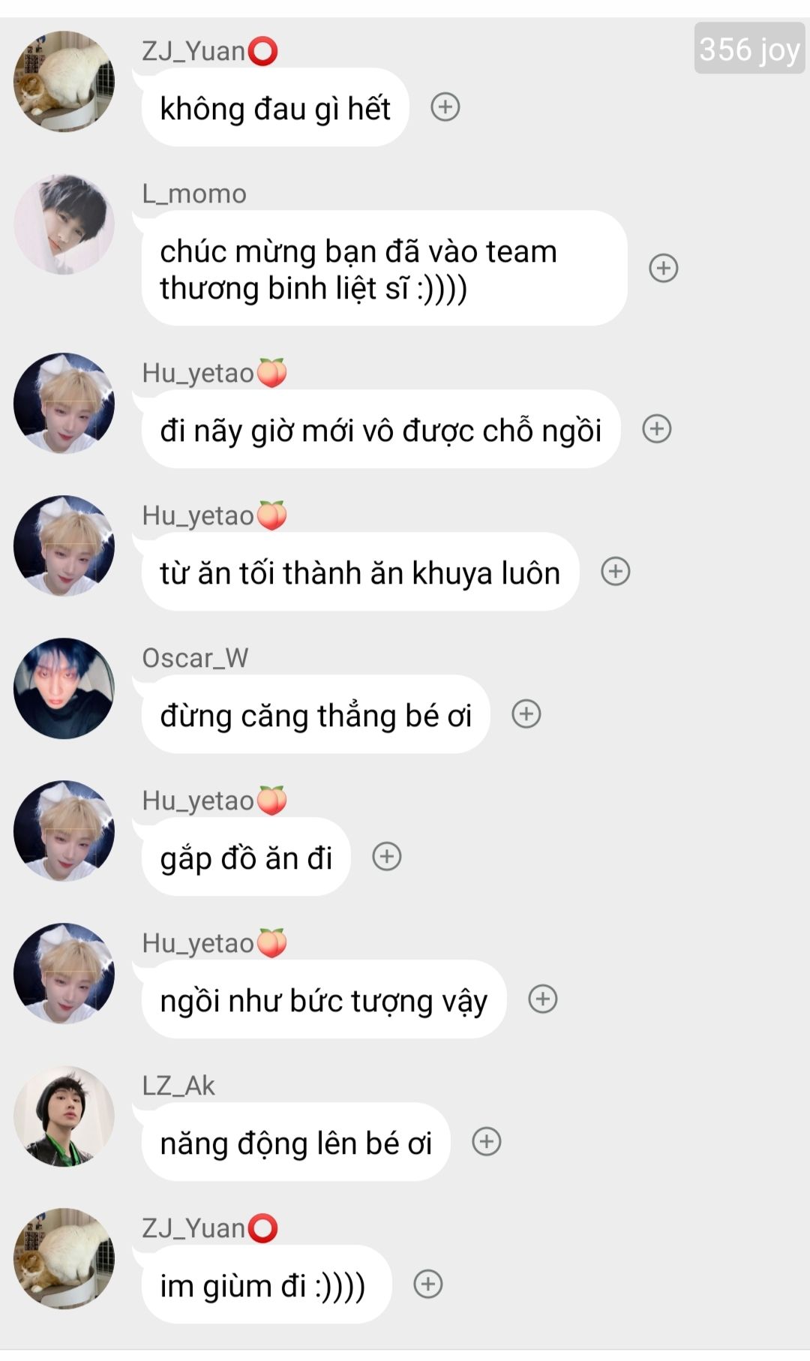Open L_momo's profile avatar

click(64, 224)
